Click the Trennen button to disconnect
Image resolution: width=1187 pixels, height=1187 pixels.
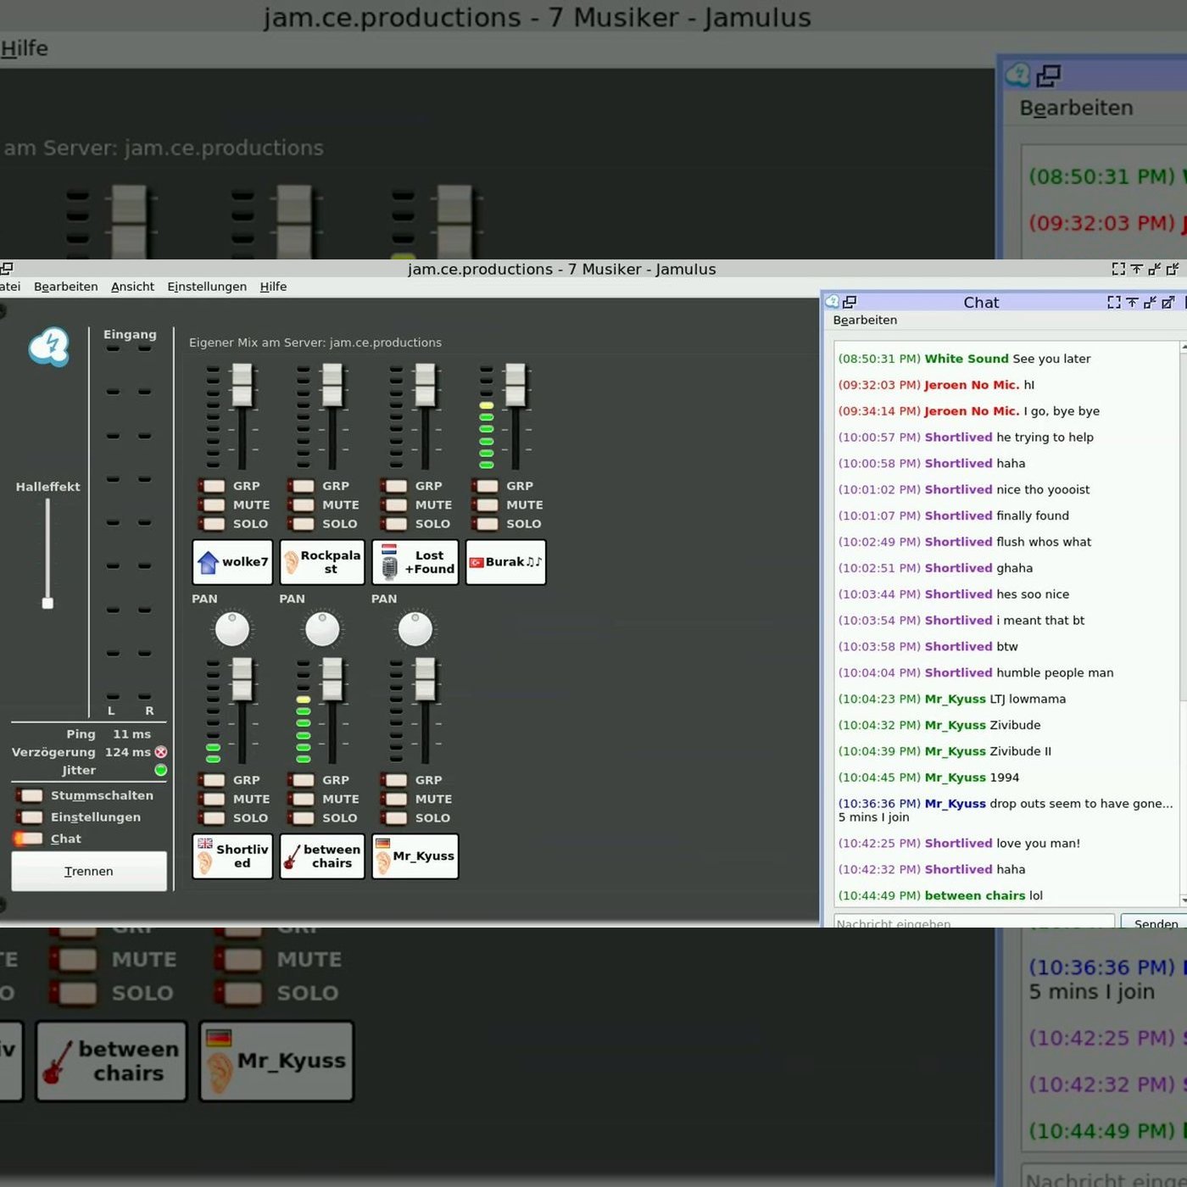(89, 871)
